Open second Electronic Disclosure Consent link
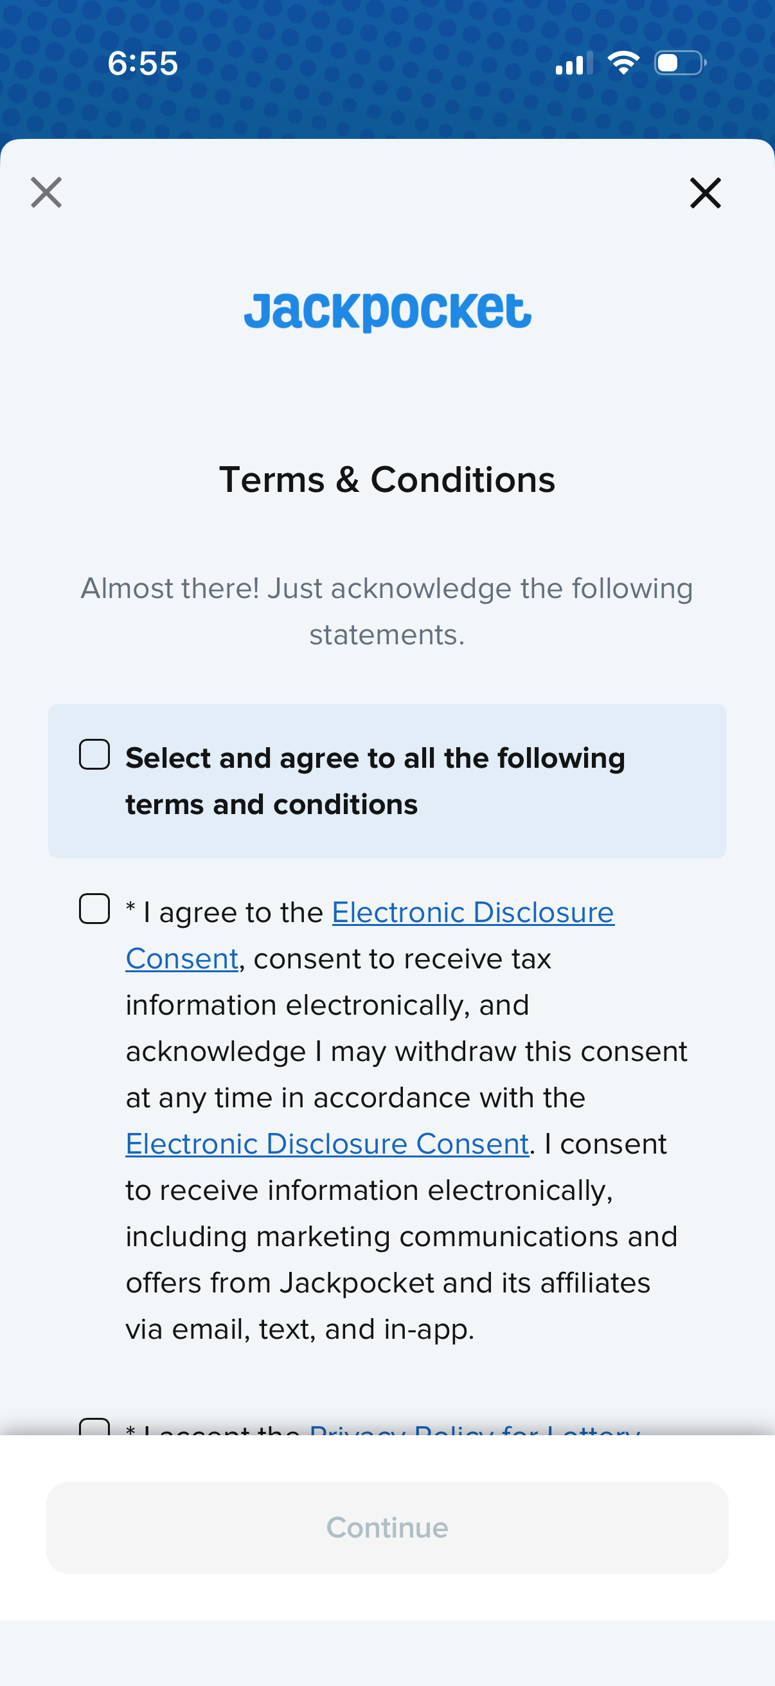 click(x=327, y=1144)
